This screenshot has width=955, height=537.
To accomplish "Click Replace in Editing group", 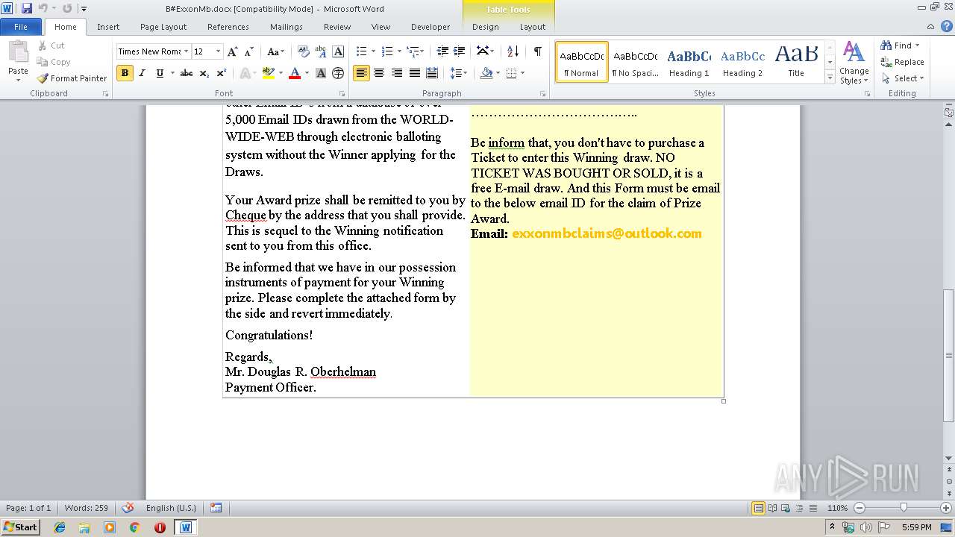I will coord(903,62).
